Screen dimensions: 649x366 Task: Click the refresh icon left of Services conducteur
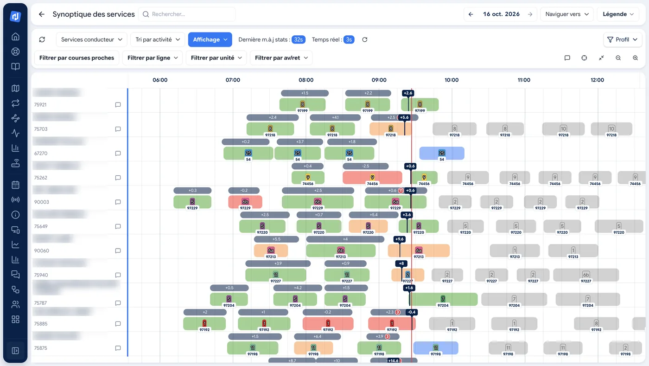42,39
